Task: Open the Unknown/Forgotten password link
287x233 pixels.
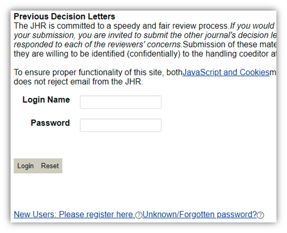Action: point(200,214)
